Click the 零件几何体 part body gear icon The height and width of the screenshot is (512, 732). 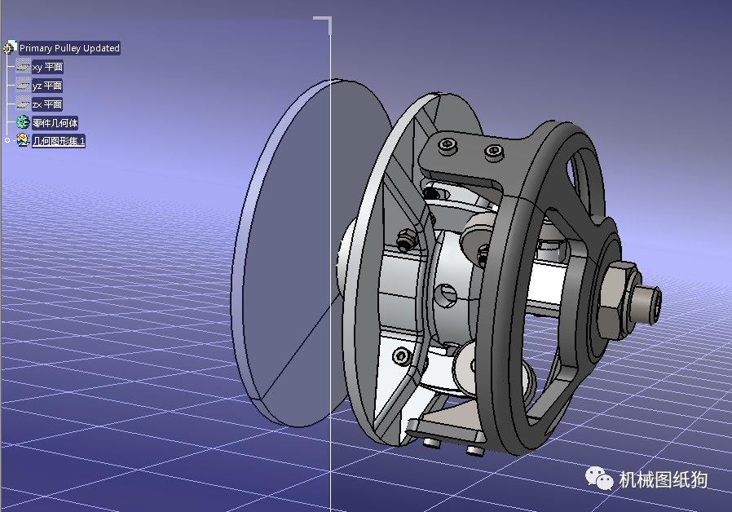point(23,122)
